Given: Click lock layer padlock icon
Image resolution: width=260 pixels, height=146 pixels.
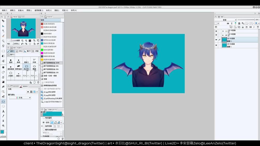Looking at the screenshot, I should [x=239, y=24].
